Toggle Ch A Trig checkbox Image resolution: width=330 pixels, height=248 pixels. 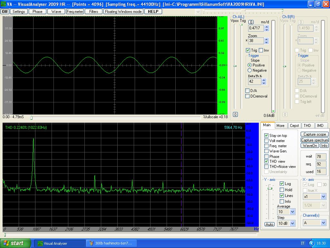[x=248, y=50]
